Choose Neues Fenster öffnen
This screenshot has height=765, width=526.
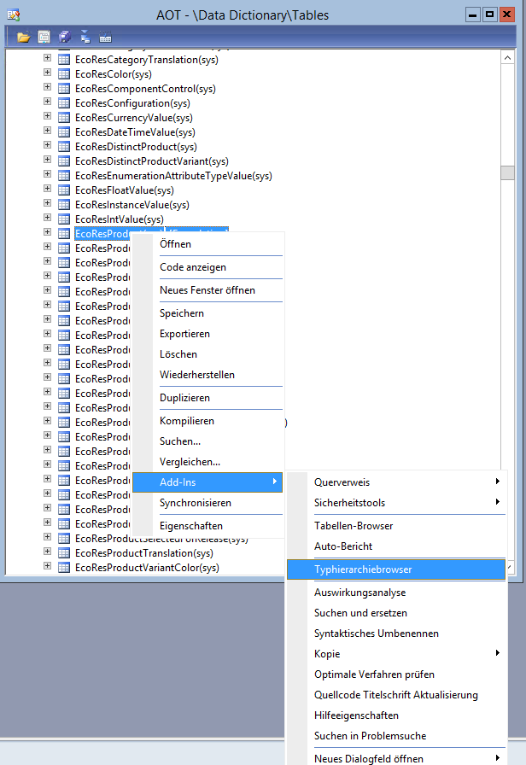click(207, 290)
